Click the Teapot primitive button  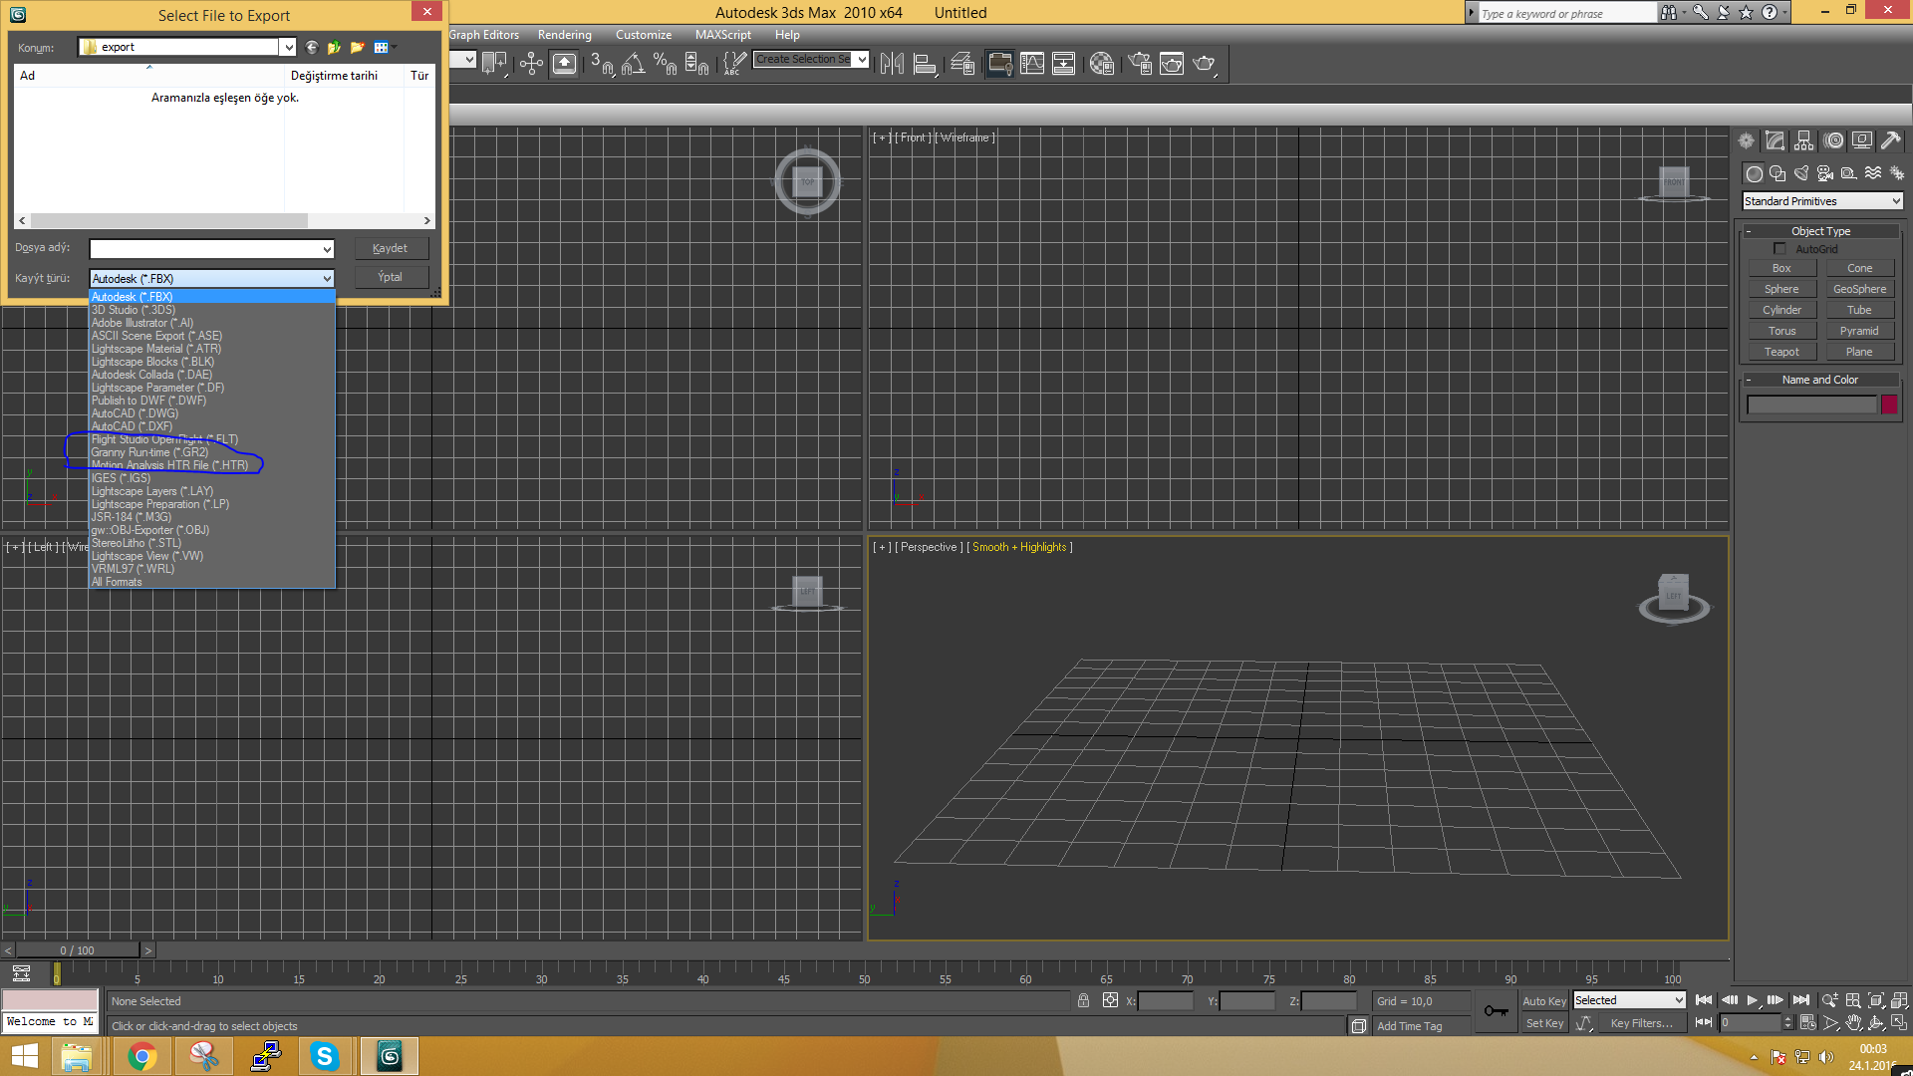pos(1781,353)
